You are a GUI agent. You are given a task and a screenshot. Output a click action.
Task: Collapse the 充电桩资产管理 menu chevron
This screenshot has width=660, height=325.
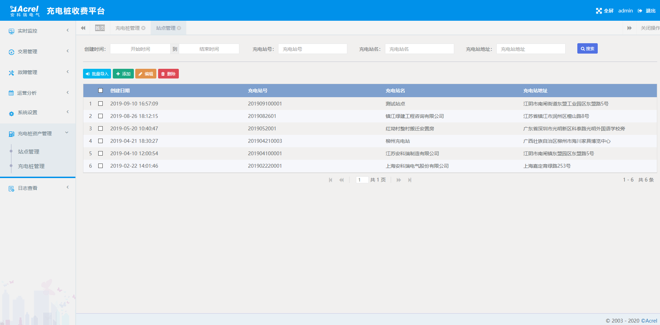pyautogui.click(x=67, y=132)
